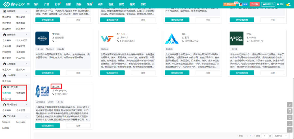Screen dimensions: 294x139
Task: Open the 20条/页 page size dropdown
Action: pyautogui.click(x=280, y=136)
